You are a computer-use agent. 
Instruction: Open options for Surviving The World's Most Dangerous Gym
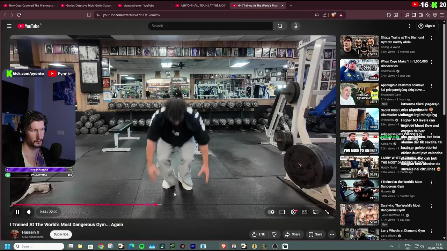[x=432, y=206]
